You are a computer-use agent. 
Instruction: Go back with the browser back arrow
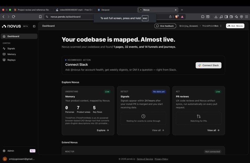[x=3, y=16]
